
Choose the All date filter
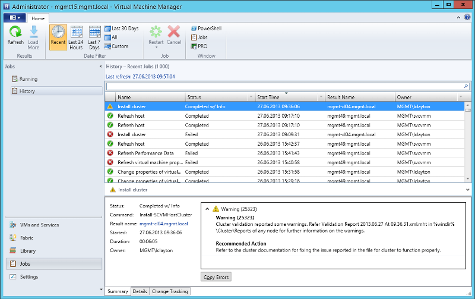pos(111,37)
